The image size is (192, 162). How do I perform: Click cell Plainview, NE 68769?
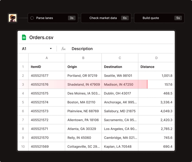click(x=83, y=111)
